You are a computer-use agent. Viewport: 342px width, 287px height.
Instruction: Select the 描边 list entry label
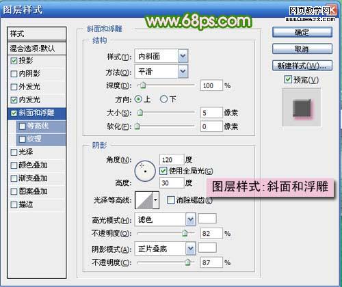pyautogui.click(x=26, y=204)
